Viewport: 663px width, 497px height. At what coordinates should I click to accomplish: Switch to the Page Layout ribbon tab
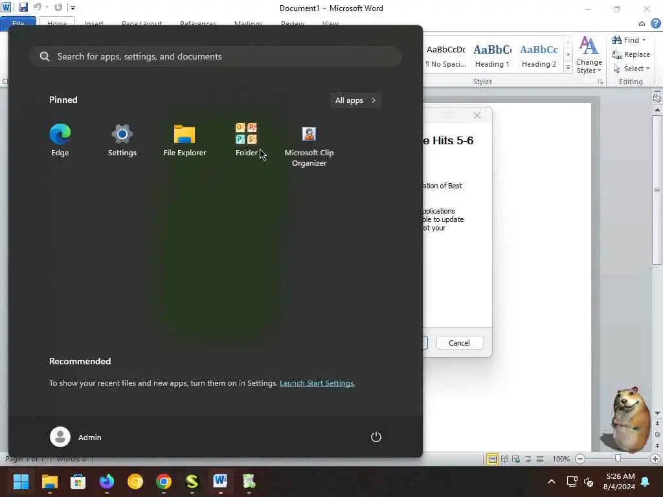click(142, 23)
